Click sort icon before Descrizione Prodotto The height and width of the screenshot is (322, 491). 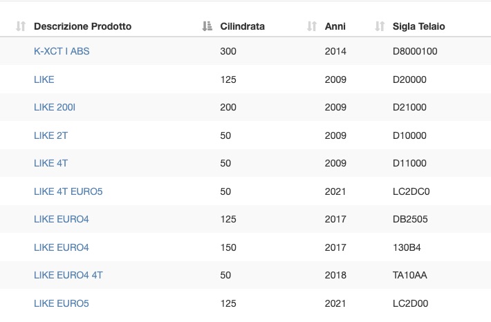point(21,26)
